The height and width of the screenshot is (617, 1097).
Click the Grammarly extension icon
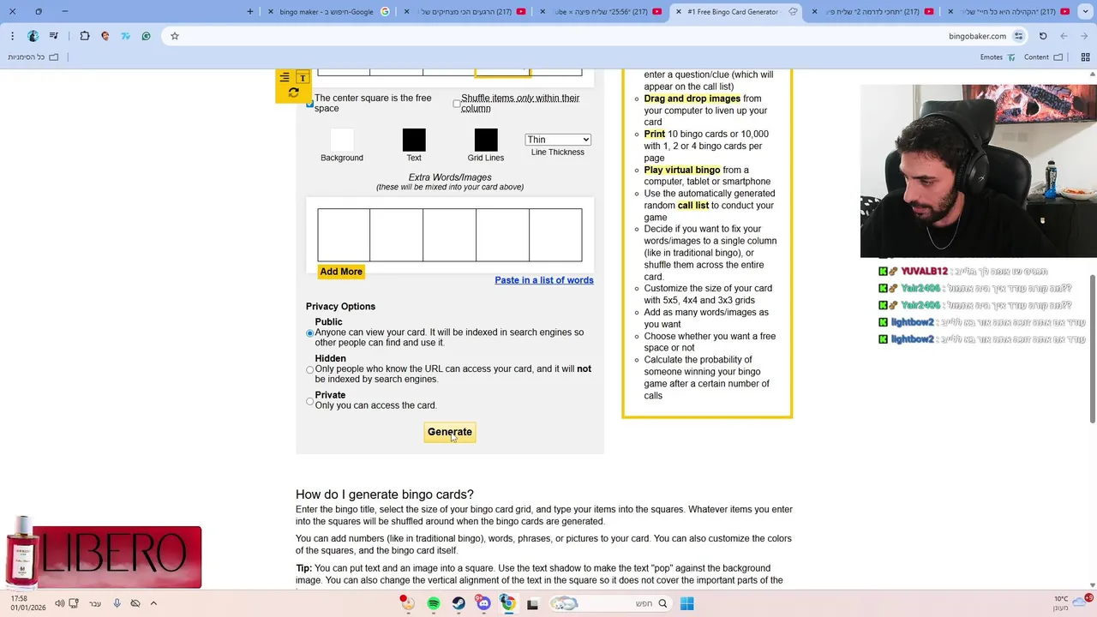click(147, 36)
